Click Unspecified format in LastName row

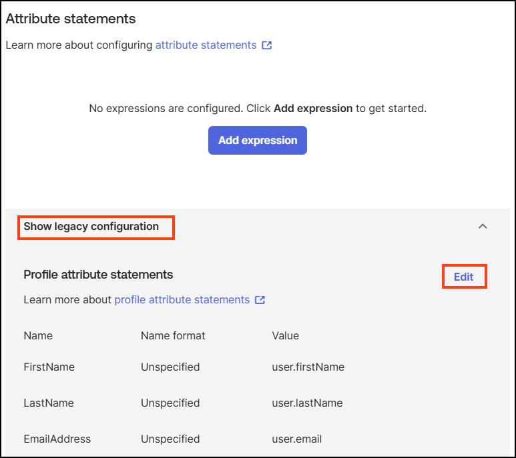[x=170, y=403]
